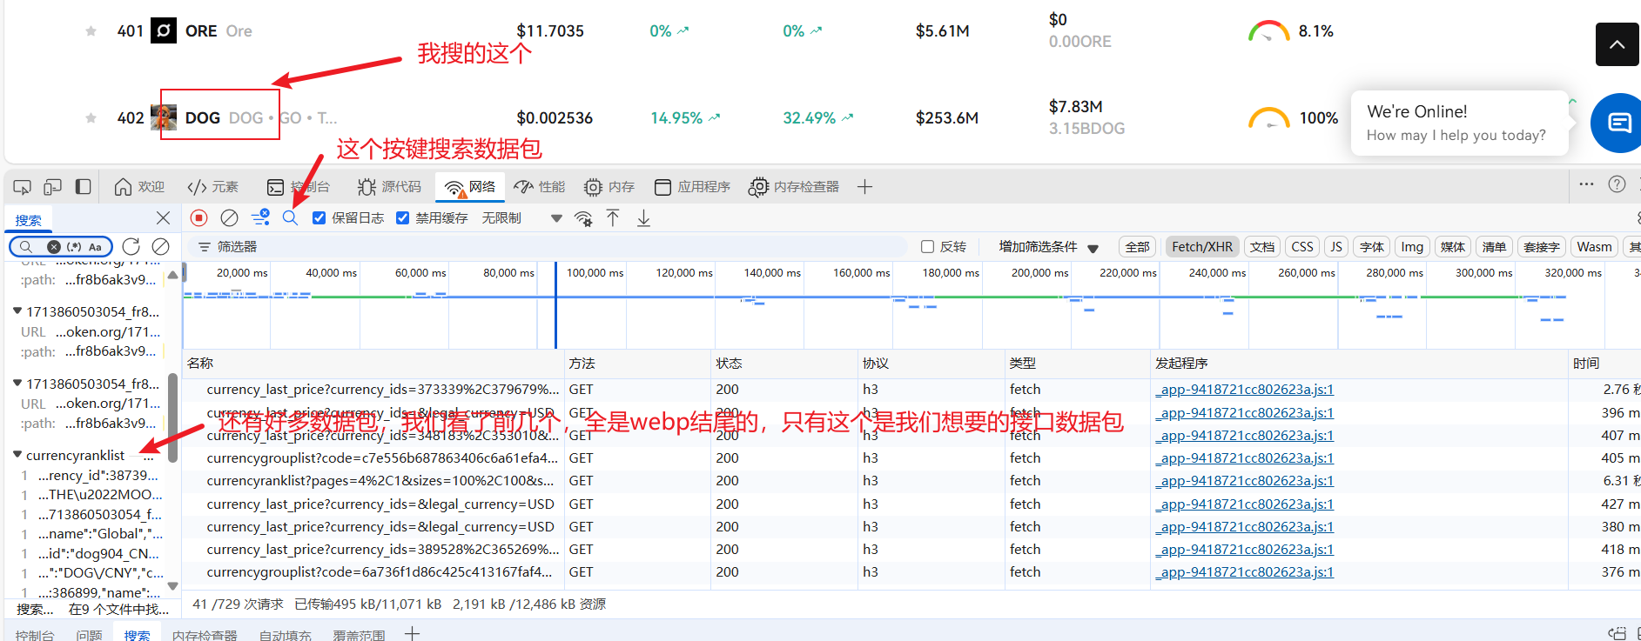
Task: Toggle device emulation icon
Action: 53,187
